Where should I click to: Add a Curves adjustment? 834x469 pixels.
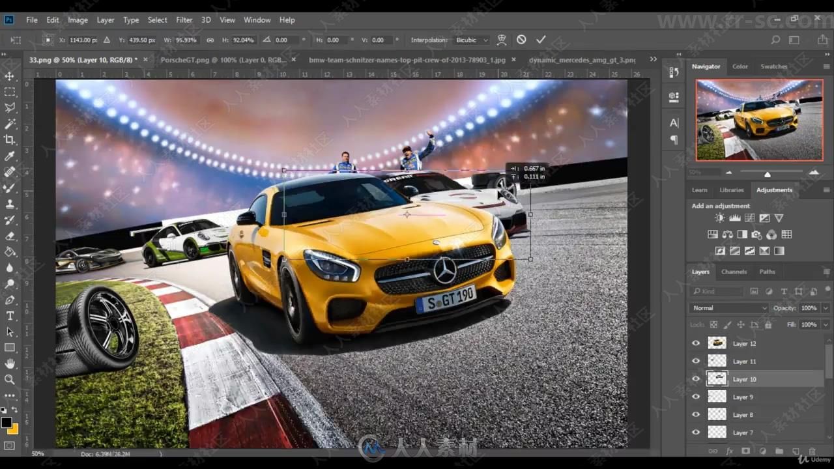(x=749, y=218)
